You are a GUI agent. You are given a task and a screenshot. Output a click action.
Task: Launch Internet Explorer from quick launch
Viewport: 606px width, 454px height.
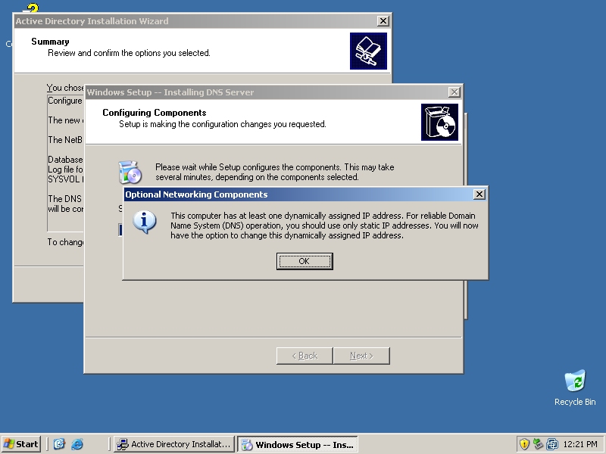coord(77,444)
